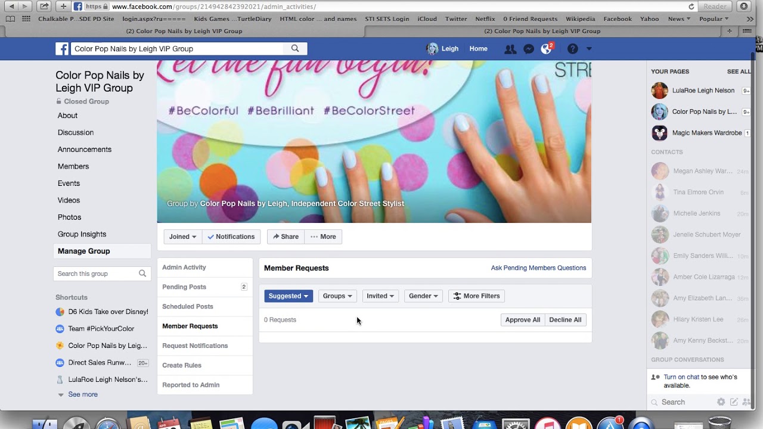
Task: Click the Reader button in the address bar
Action: [x=715, y=7]
